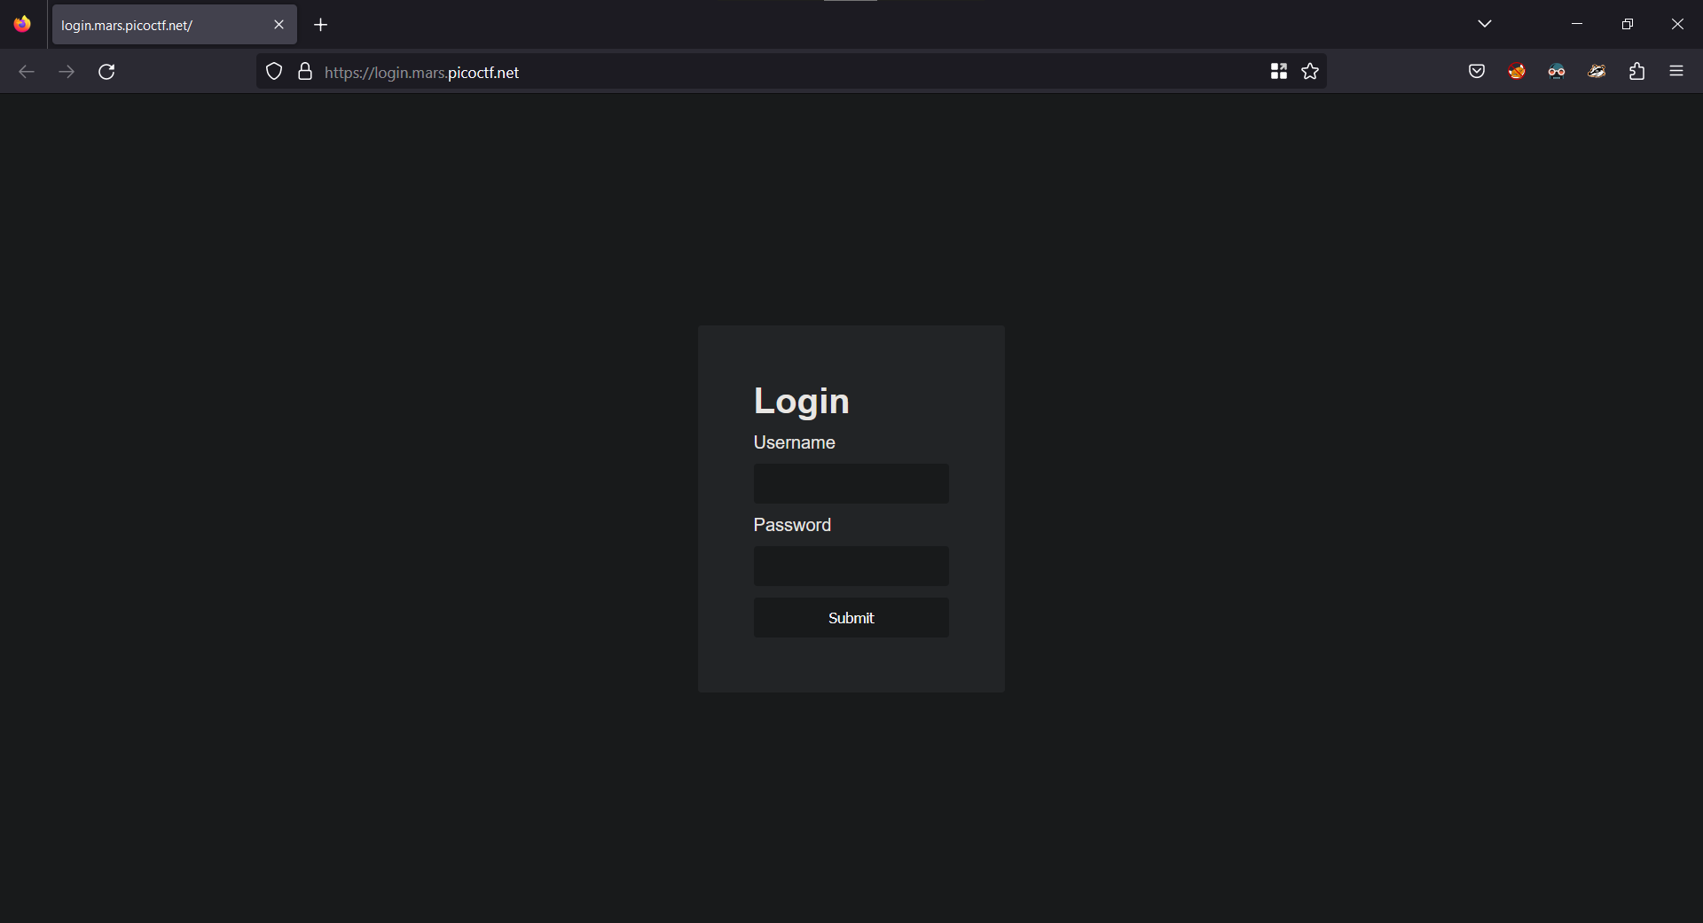Expand the list all tabs chevron
Viewport: 1703px width, 923px height.
click(x=1485, y=24)
